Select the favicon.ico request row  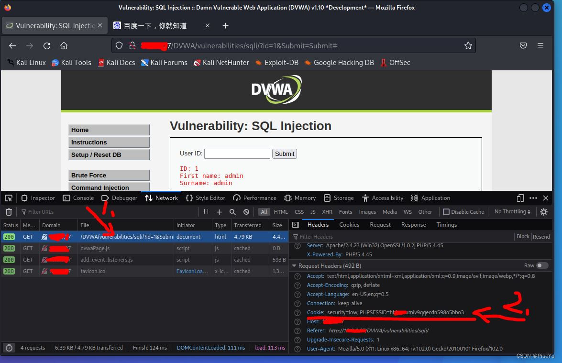[144, 271]
